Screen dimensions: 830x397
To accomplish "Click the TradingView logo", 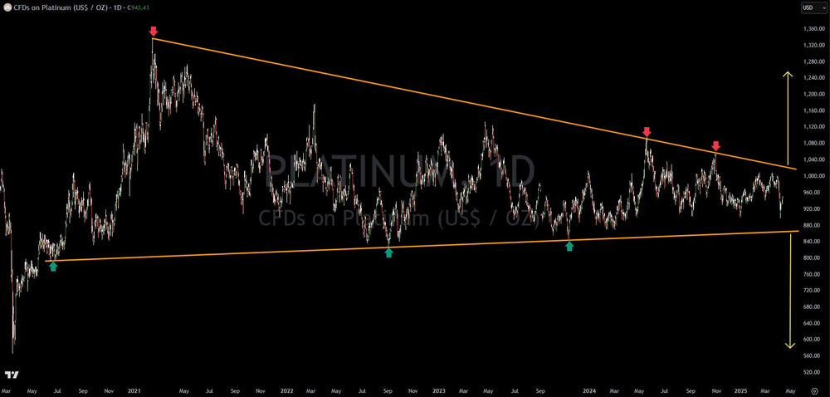I will coord(11,375).
